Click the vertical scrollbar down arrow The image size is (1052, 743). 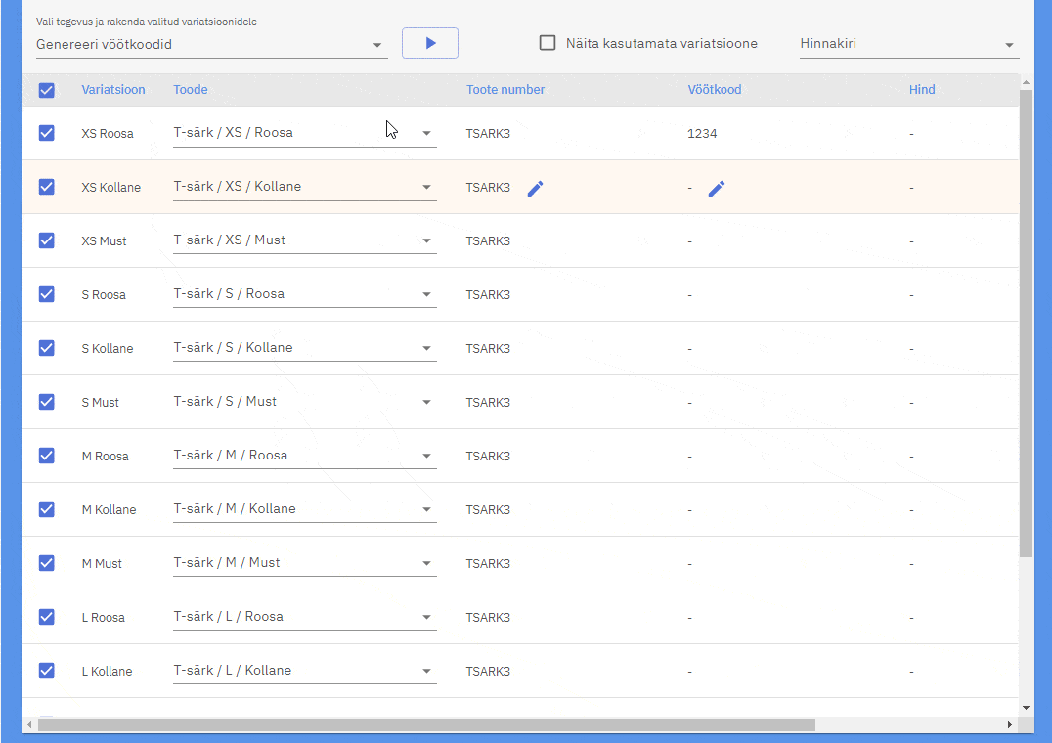[1026, 707]
